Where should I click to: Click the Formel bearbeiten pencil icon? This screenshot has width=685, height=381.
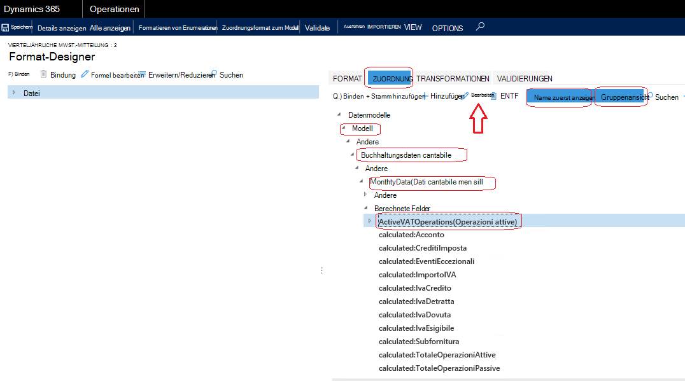(x=85, y=74)
